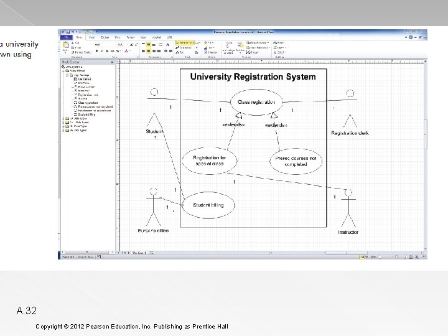Toggle Strikethrough formatting
448x336 pixels.
pyautogui.click(x=113, y=51)
